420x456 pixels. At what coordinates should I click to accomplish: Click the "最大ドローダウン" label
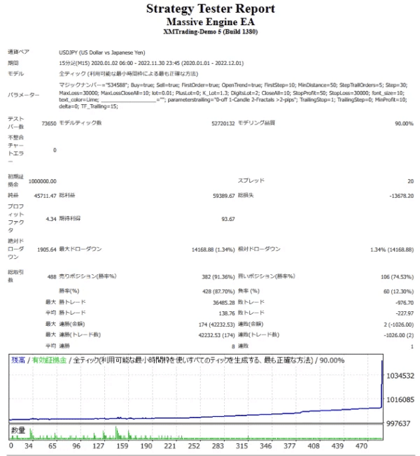coord(80,249)
